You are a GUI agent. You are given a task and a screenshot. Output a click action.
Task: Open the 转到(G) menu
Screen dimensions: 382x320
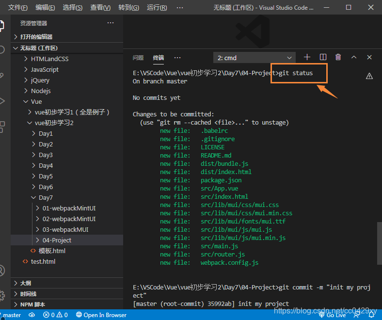click(128, 8)
